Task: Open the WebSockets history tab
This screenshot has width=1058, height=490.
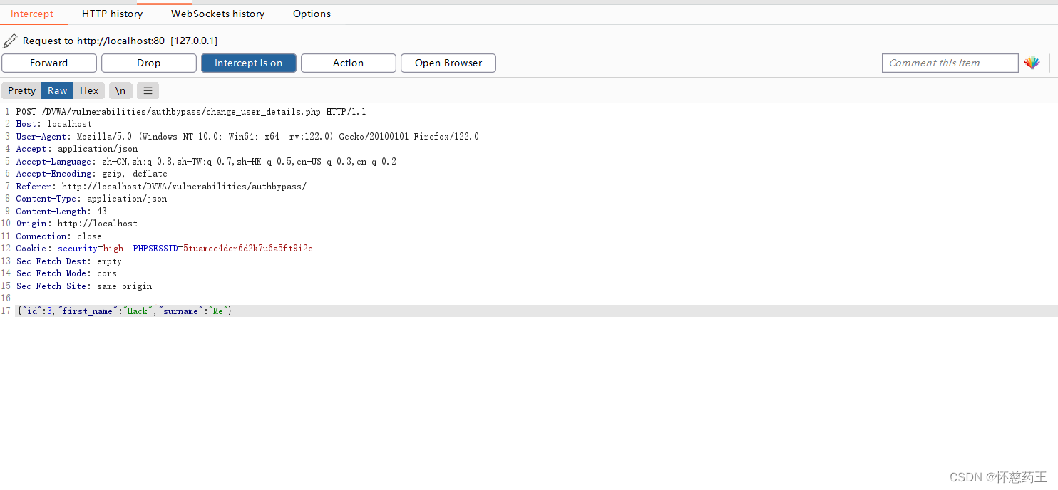Action: pyautogui.click(x=217, y=14)
